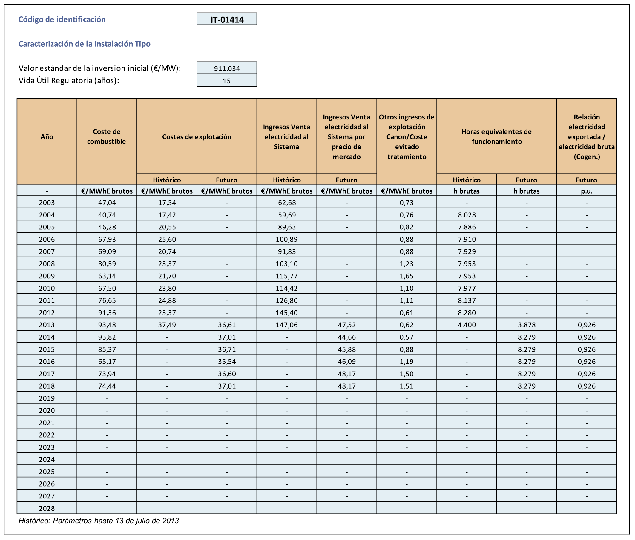Select future hours 3.878

(527, 325)
